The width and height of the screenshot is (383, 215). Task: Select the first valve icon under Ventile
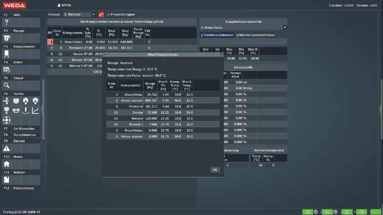pyautogui.click(x=6, y=101)
